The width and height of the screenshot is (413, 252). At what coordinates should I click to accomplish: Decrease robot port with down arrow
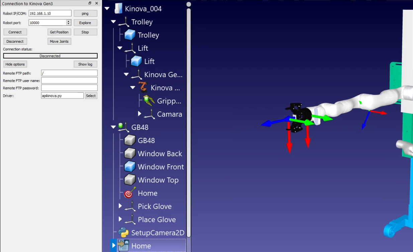69,24
